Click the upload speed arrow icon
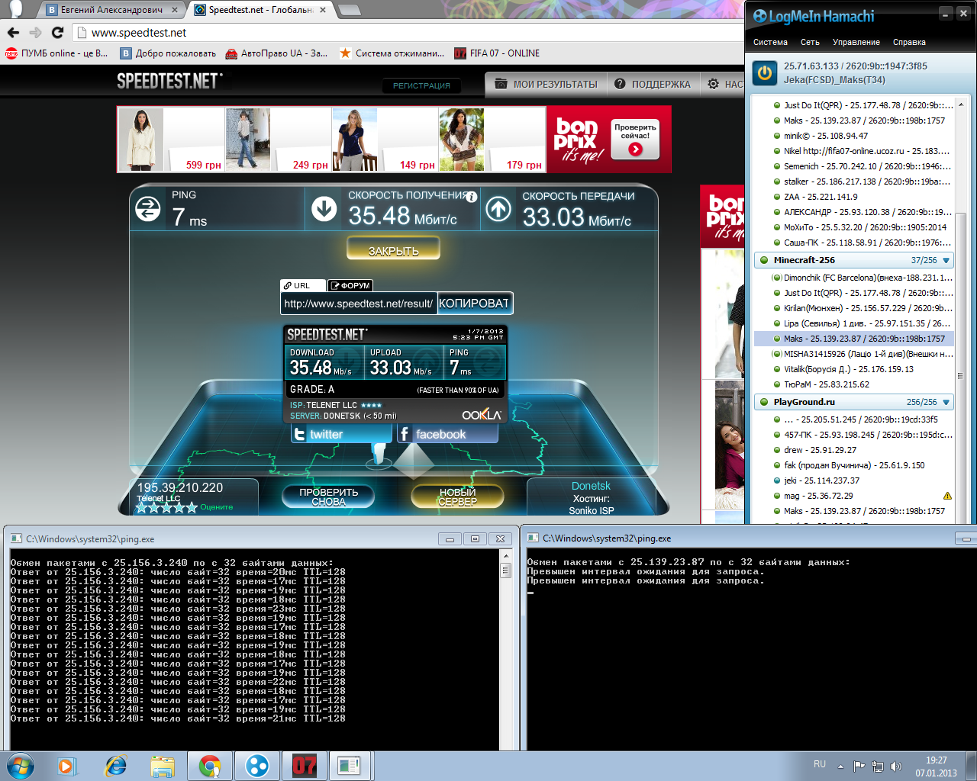The width and height of the screenshot is (977, 781). (x=498, y=209)
